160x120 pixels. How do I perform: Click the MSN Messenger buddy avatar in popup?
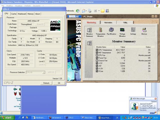tap(135, 107)
